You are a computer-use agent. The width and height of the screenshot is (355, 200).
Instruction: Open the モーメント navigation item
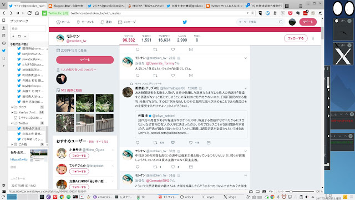85,22
